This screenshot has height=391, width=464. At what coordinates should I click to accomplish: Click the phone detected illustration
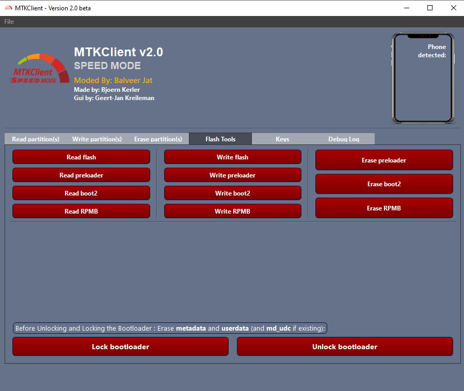pyautogui.click(x=423, y=77)
